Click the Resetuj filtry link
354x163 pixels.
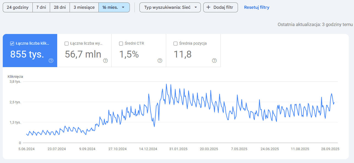(257, 7)
